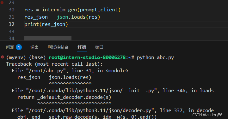Click the 'obj, end = self.raw_decode' terminal line
Image resolution: width=228 pixels, height=119 pixels.
(x=87, y=117)
